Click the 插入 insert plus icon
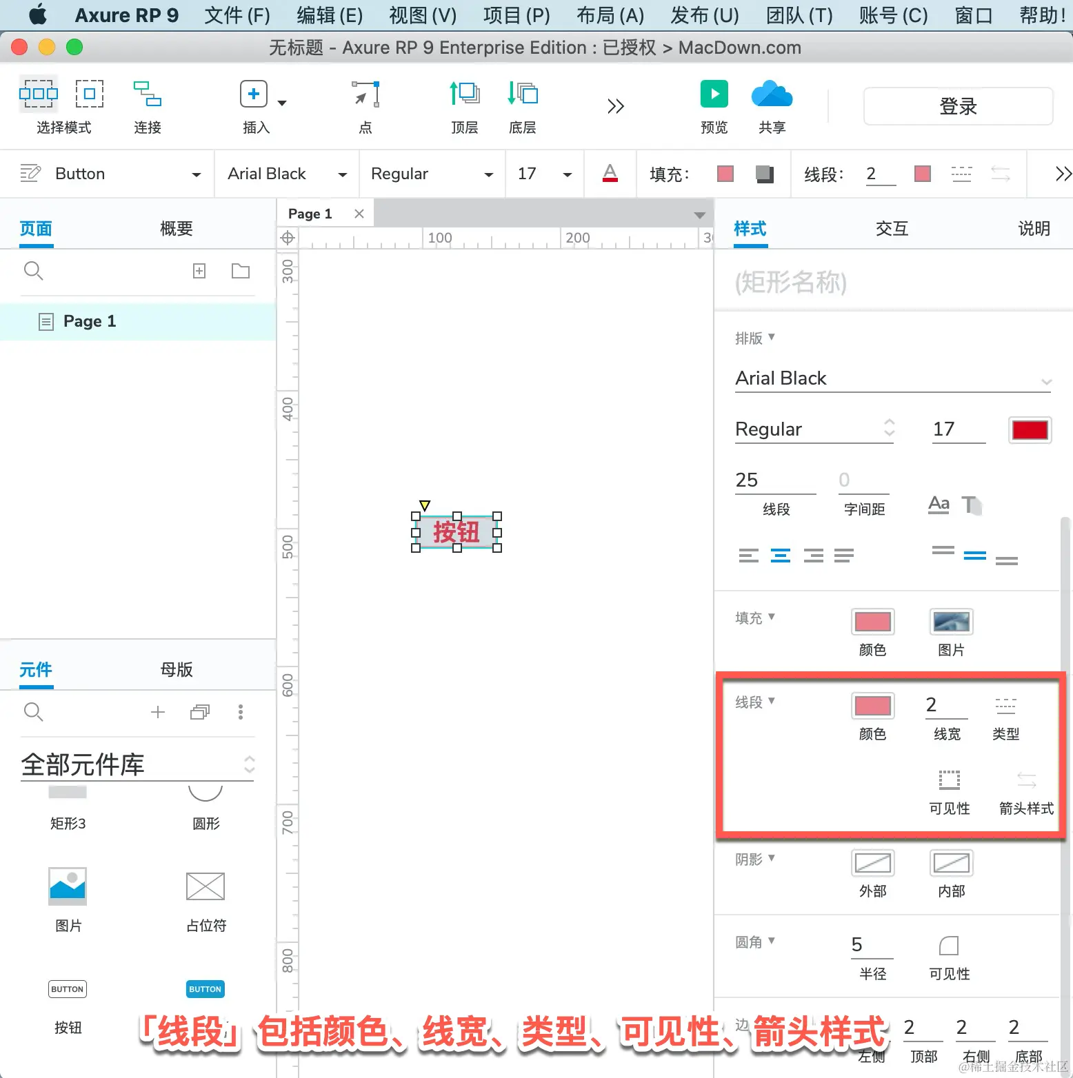 pos(254,94)
